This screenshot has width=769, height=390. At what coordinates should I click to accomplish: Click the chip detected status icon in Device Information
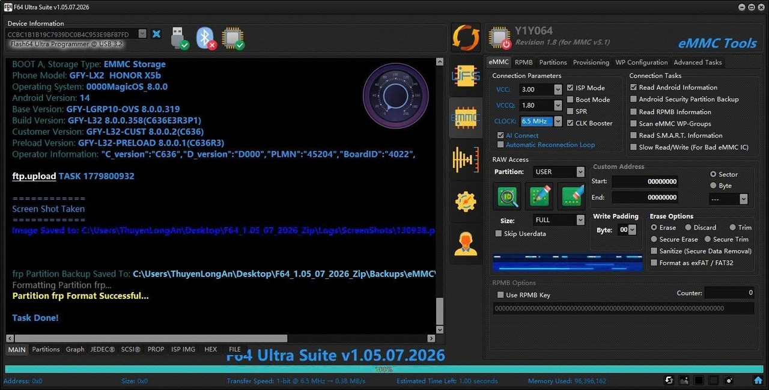point(233,38)
